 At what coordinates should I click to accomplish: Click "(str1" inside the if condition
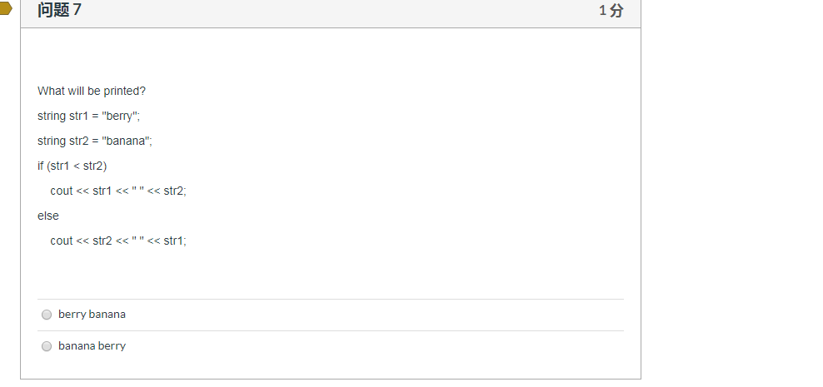click(57, 166)
